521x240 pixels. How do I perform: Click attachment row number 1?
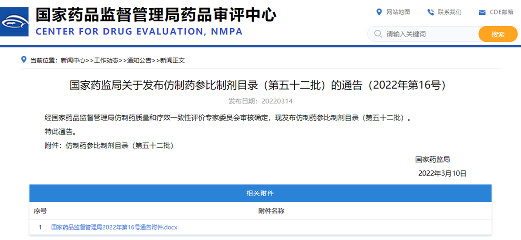click(x=40, y=227)
